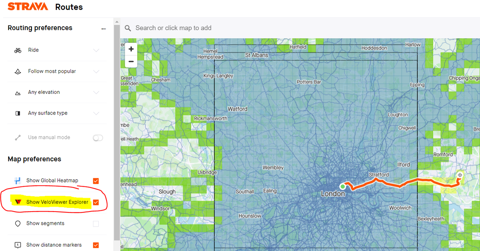Click the Routing preferences heading
This screenshot has height=251, width=480.
coord(40,28)
